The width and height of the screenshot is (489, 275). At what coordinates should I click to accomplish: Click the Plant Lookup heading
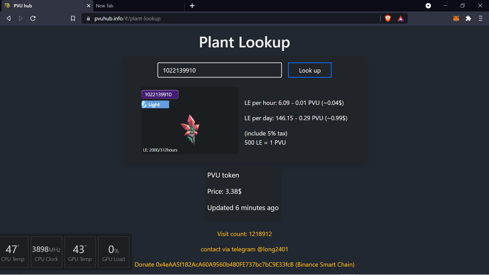coord(244,42)
